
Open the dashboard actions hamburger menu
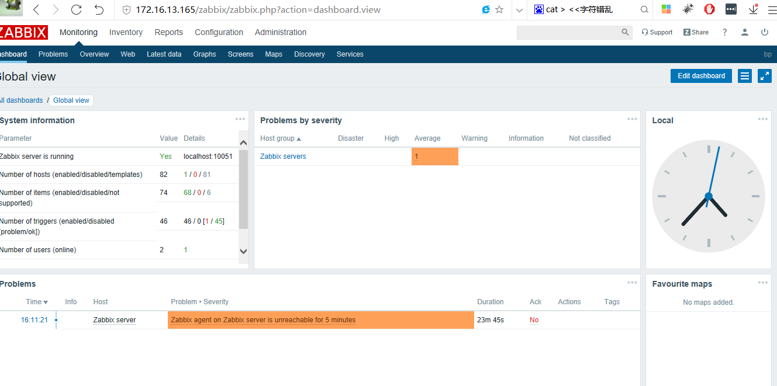(x=745, y=76)
